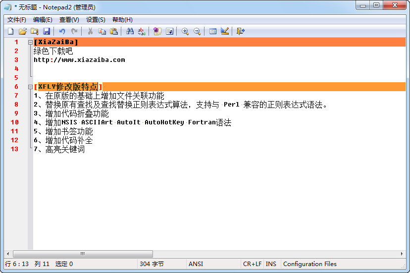The height and width of the screenshot is (273, 410).
Task: Minimize the Notepad2 window
Action: (362, 5)
